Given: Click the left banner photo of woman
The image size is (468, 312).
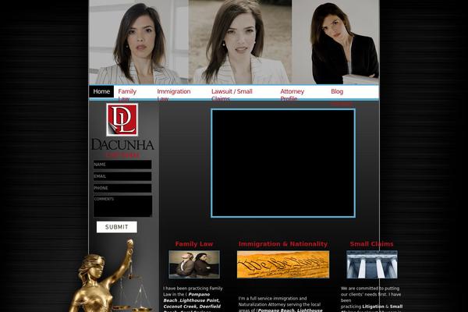Looking at the screenshot, I should click(139, 42).
